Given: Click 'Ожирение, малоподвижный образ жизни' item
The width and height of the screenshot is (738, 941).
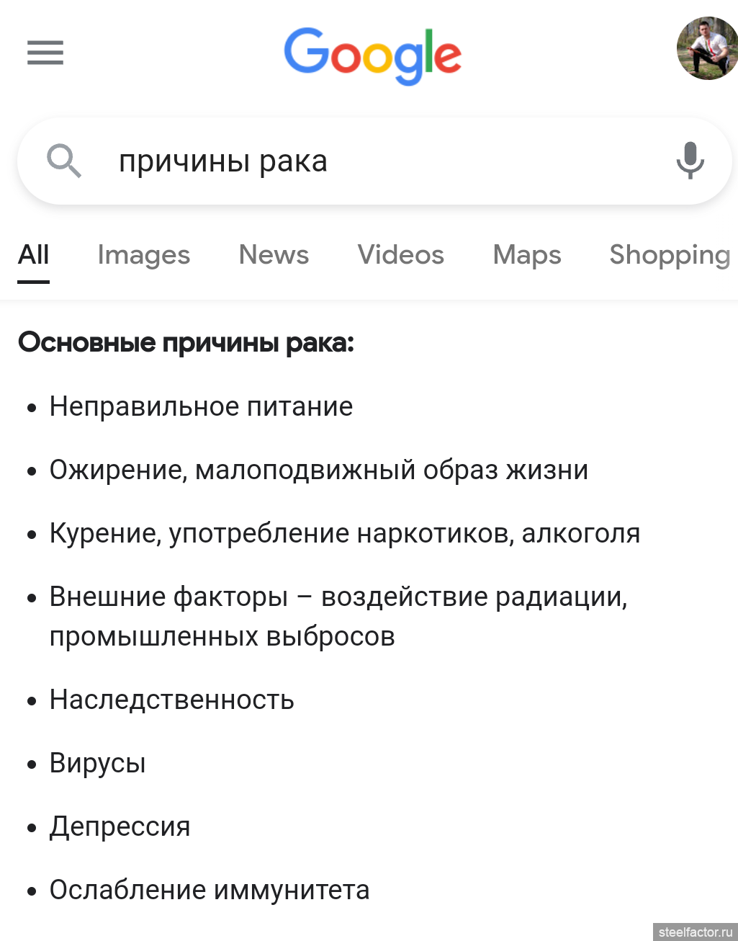Looking at the screenshot, I should click(x=319, y=470).
